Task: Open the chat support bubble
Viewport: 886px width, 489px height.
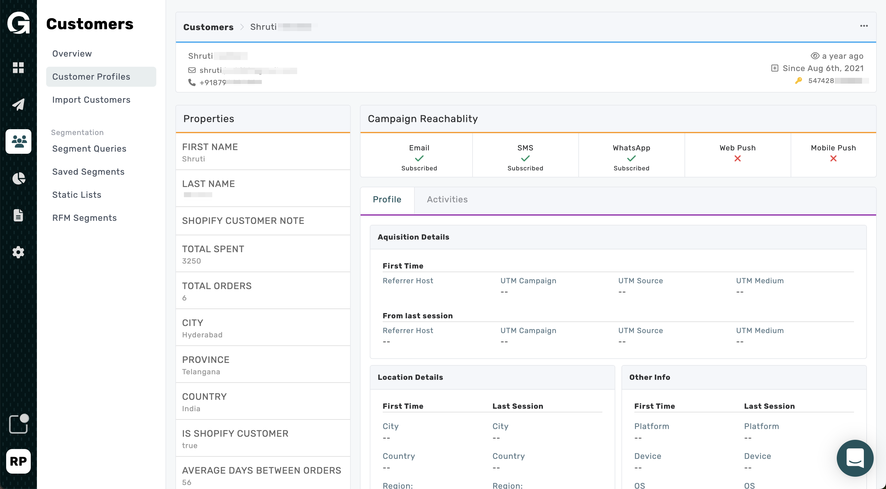Action: pyautogui.click(x=854, y=458)
